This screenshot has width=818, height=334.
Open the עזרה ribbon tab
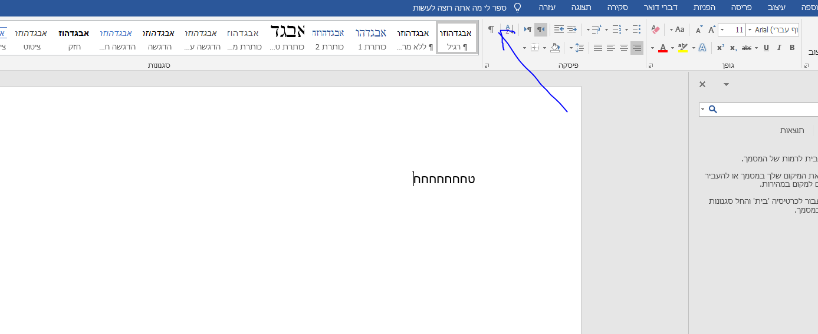(547, 8)
